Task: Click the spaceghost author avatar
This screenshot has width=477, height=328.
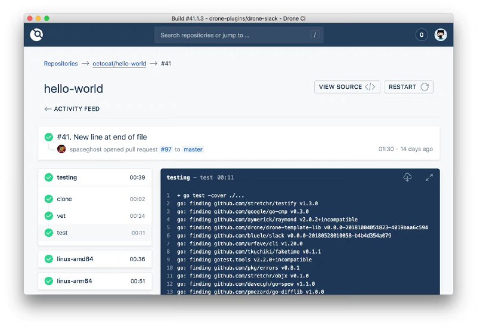Action: click(x=61, y=149)
